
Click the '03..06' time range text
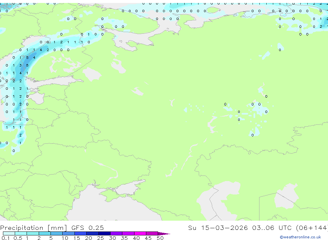pyautogui.click(x=263, y=228)
